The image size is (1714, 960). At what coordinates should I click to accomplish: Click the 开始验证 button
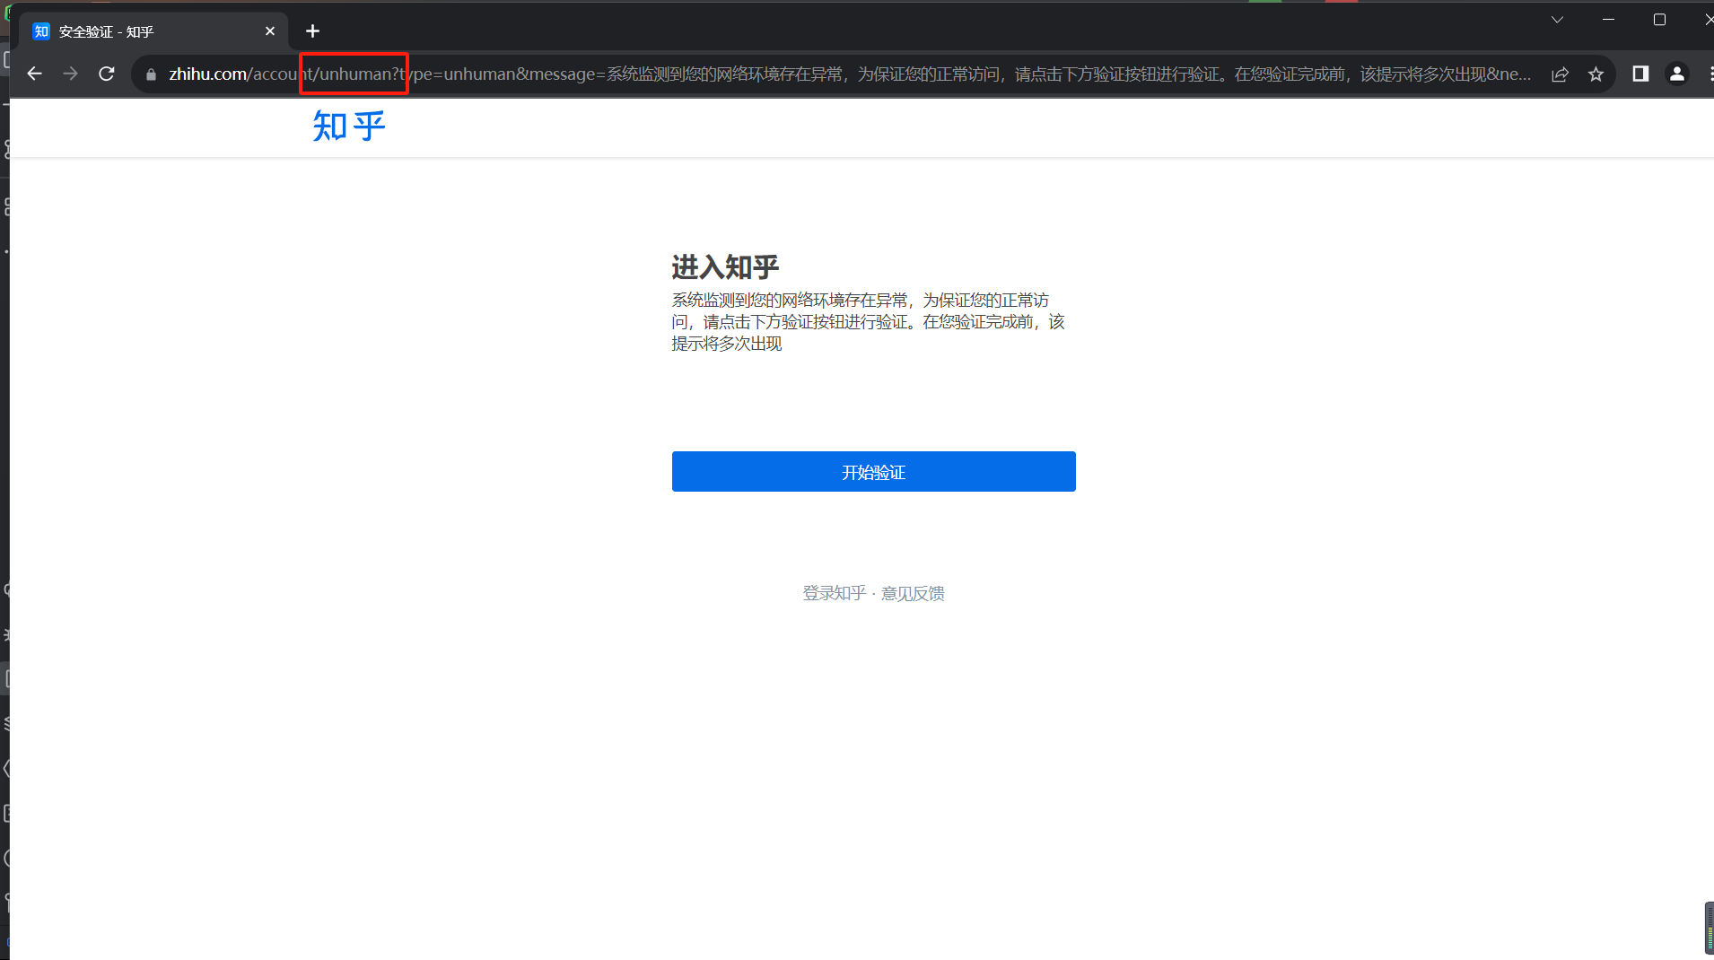[x=873, y=471]
